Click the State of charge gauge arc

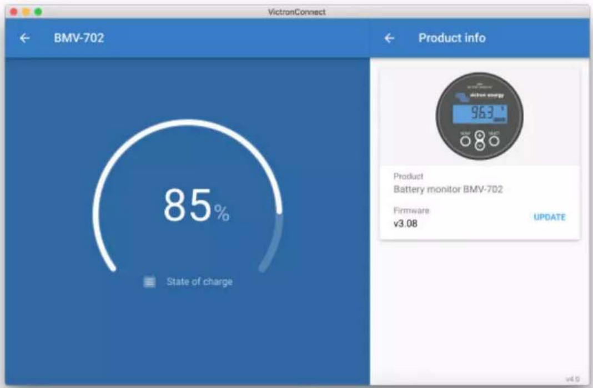tap(188, 195)
